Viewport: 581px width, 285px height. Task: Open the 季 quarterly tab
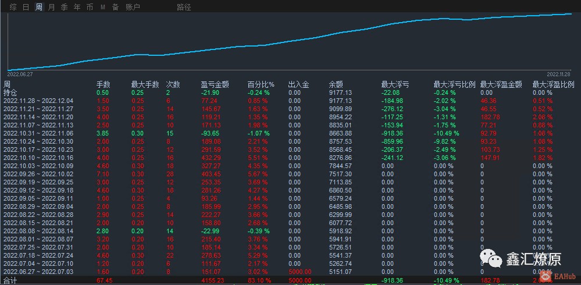tap(64, 7)
